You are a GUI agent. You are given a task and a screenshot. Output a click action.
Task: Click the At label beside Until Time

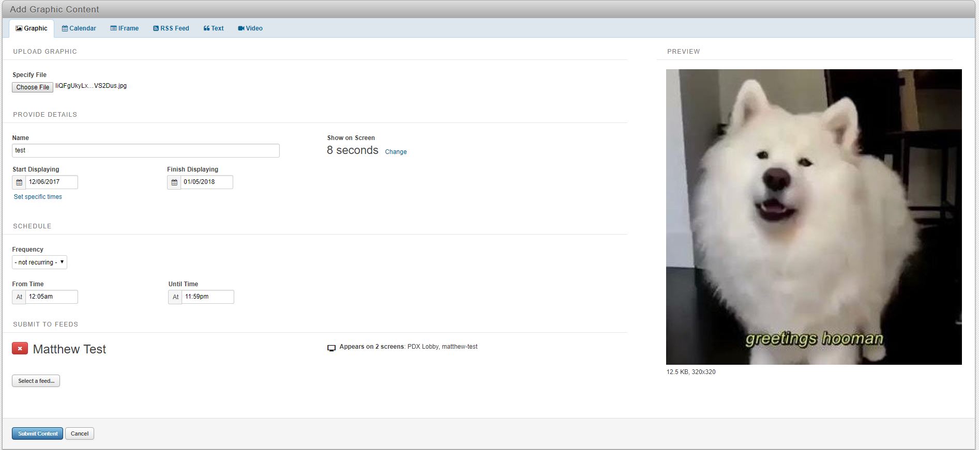(175, 297)
